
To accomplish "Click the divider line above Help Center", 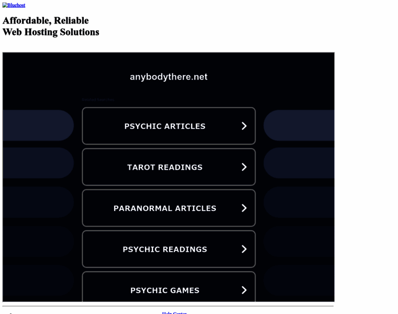I will click(x=168, y=306).
